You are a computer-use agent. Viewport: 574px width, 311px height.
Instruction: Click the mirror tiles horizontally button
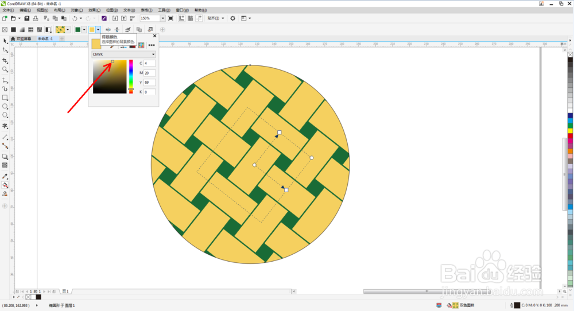click(108, 30)
